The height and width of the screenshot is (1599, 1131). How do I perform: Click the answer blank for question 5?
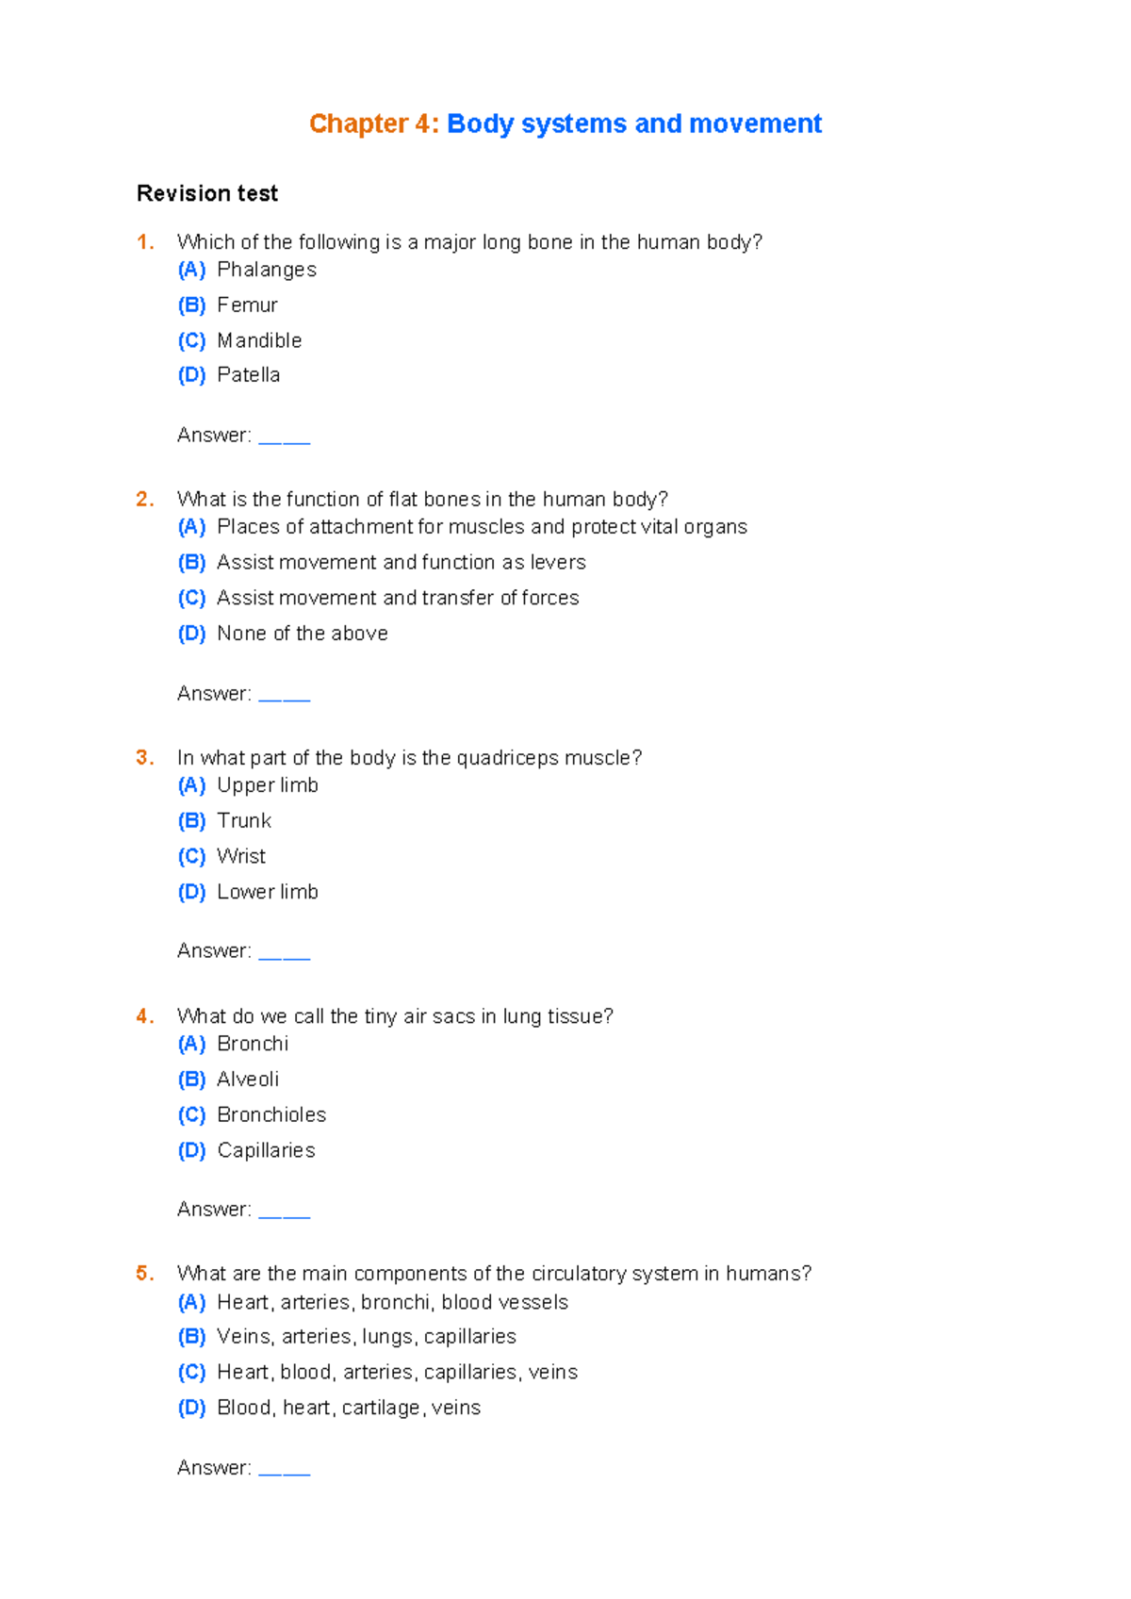pos(284,1469)
